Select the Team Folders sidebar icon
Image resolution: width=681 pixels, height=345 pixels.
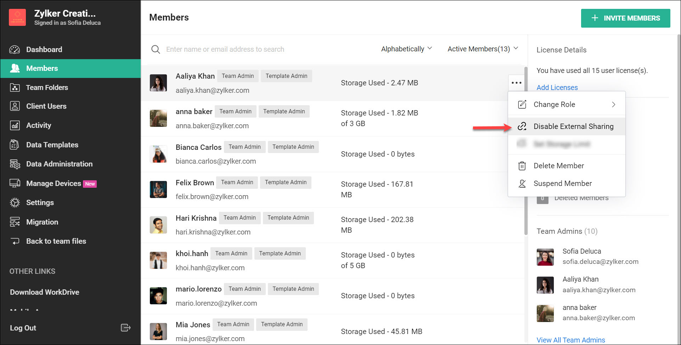(x=15, y=87)
